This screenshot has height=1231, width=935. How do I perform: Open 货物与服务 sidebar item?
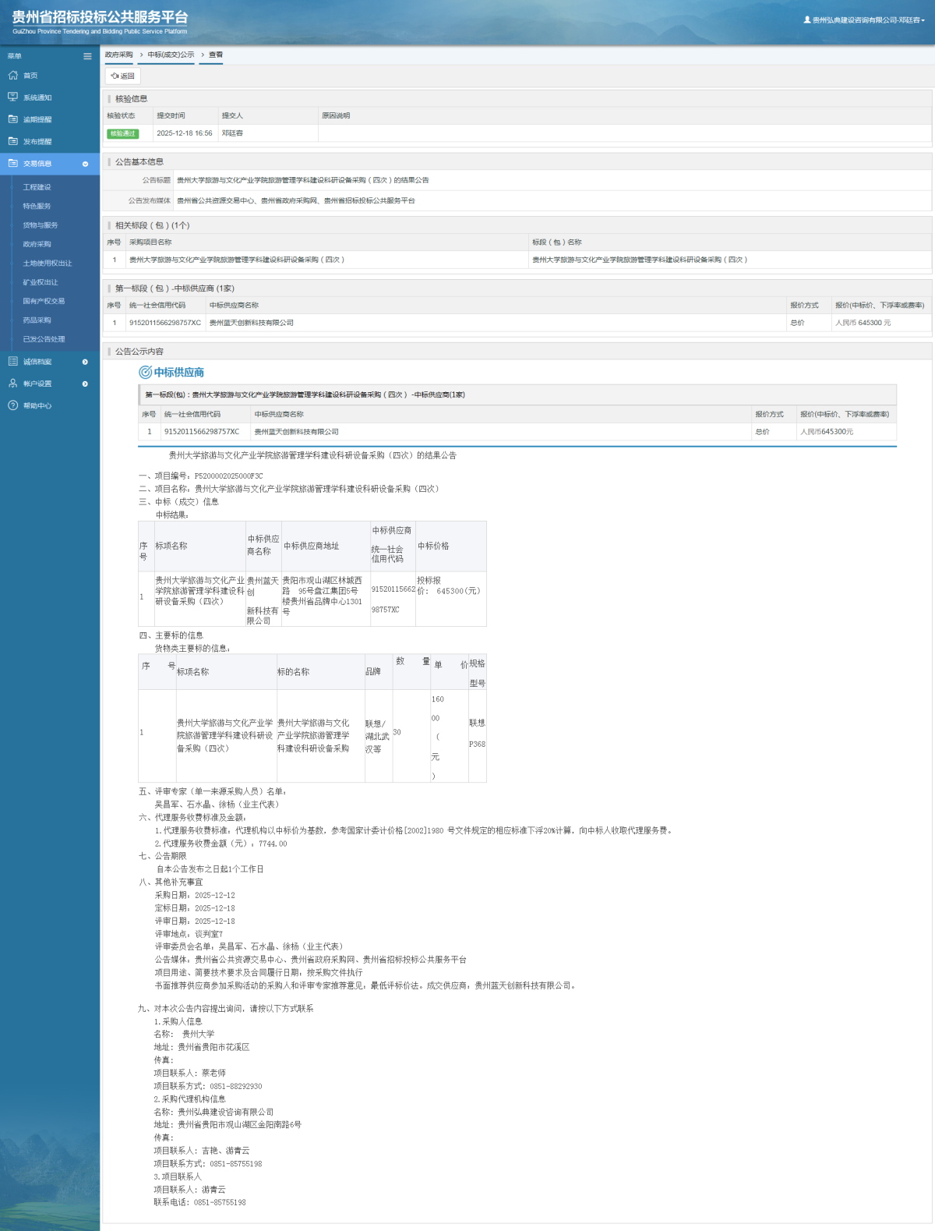[x=40, y=225]
